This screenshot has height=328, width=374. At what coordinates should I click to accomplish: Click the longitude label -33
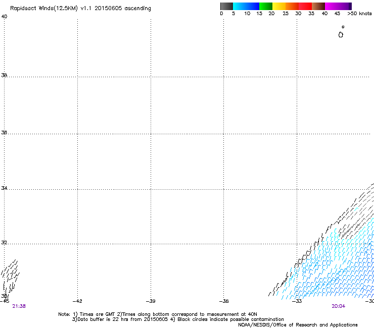[297, 301]
